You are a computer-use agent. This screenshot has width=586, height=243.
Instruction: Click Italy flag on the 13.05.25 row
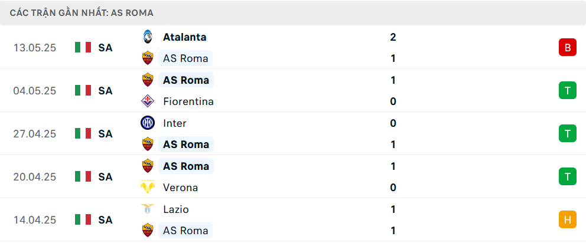83,48
